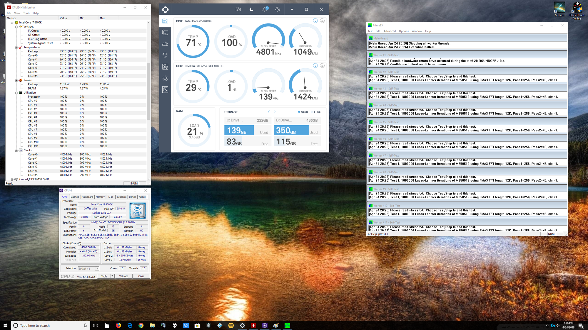Click the C: Drive used capacity bar
The height and width of the screenshot is (330, 588).
point(239,130)
